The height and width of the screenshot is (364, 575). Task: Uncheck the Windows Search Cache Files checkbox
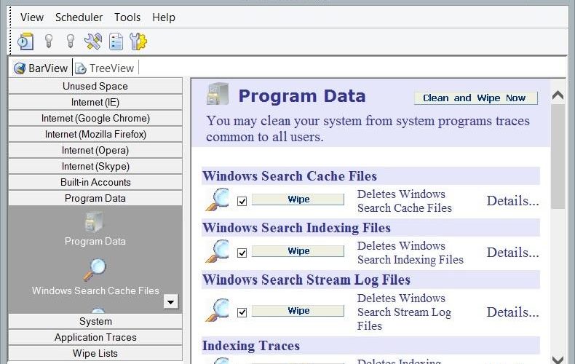click(242, 201)
